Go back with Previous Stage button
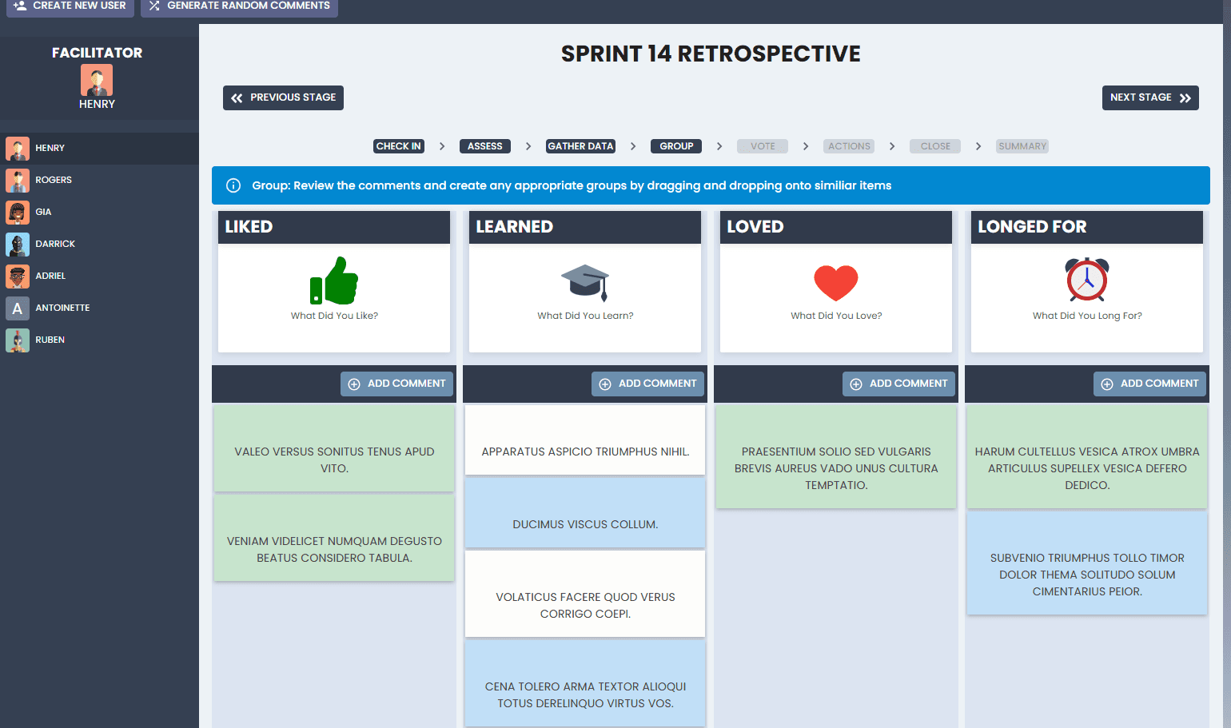 point(283,97)
